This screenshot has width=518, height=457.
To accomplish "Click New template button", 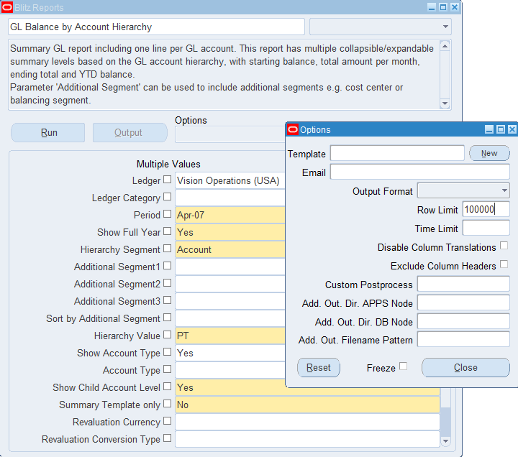I will coord(489,153).
